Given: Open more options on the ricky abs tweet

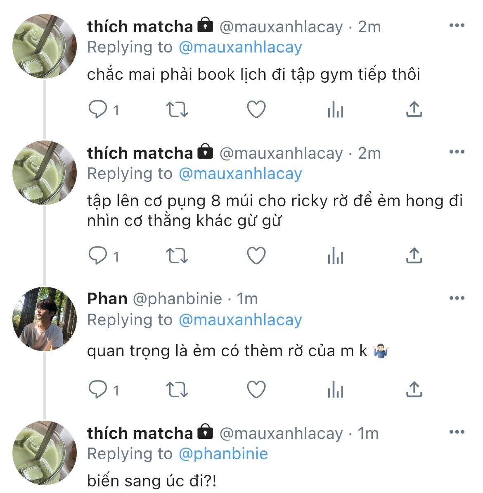Looking at the screenshot, I should coord(457,152).
